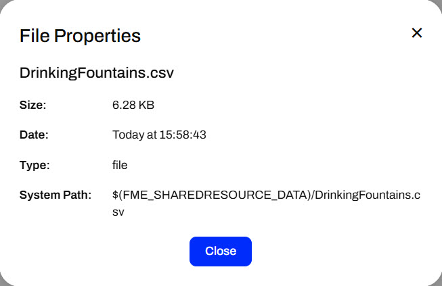
Task: Click the 15:58:43 timestamp
Action: [183, 135]
